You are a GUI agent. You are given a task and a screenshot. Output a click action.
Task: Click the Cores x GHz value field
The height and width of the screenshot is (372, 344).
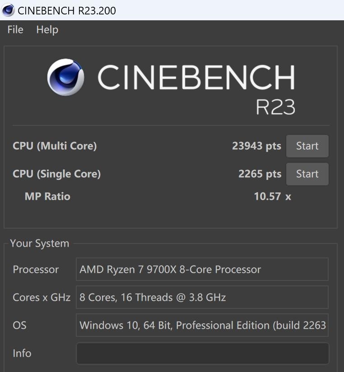point(202,298)
